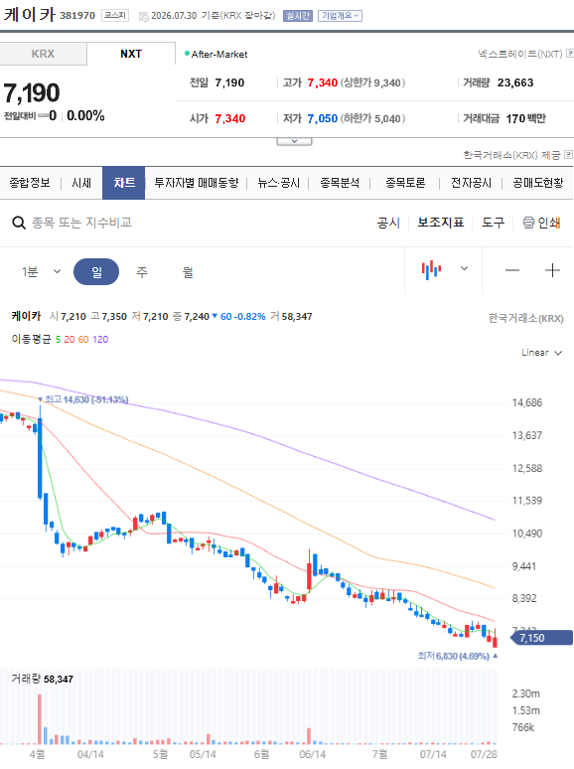Zoom out chart with minus icon
This screenshot has width=574, height=769.
[512, 270]
